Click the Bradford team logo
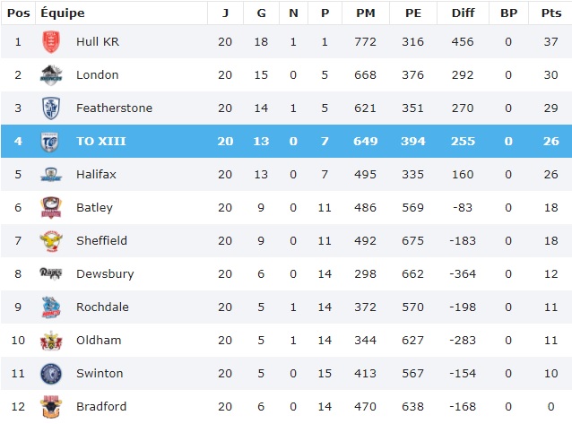572x424 pixels. tap(51, 406)
